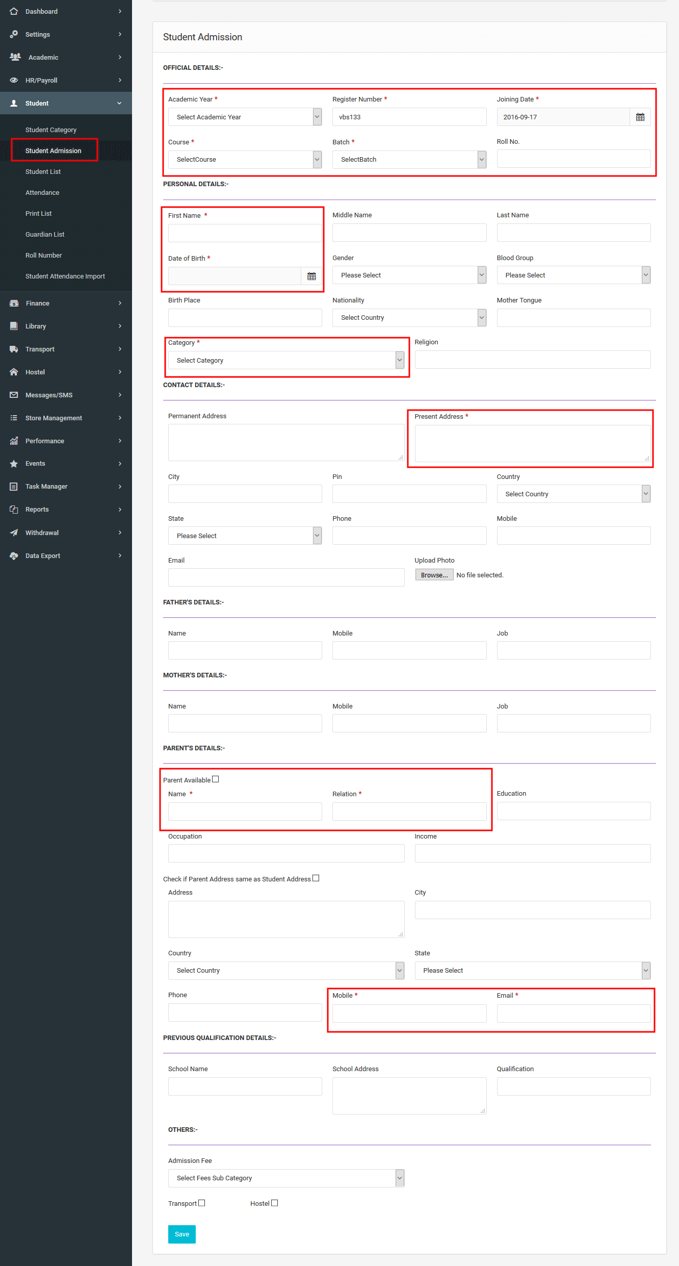Click the Settings gears icon in the sidebar
Viewport: 679px width, 1266px height.
14,34
